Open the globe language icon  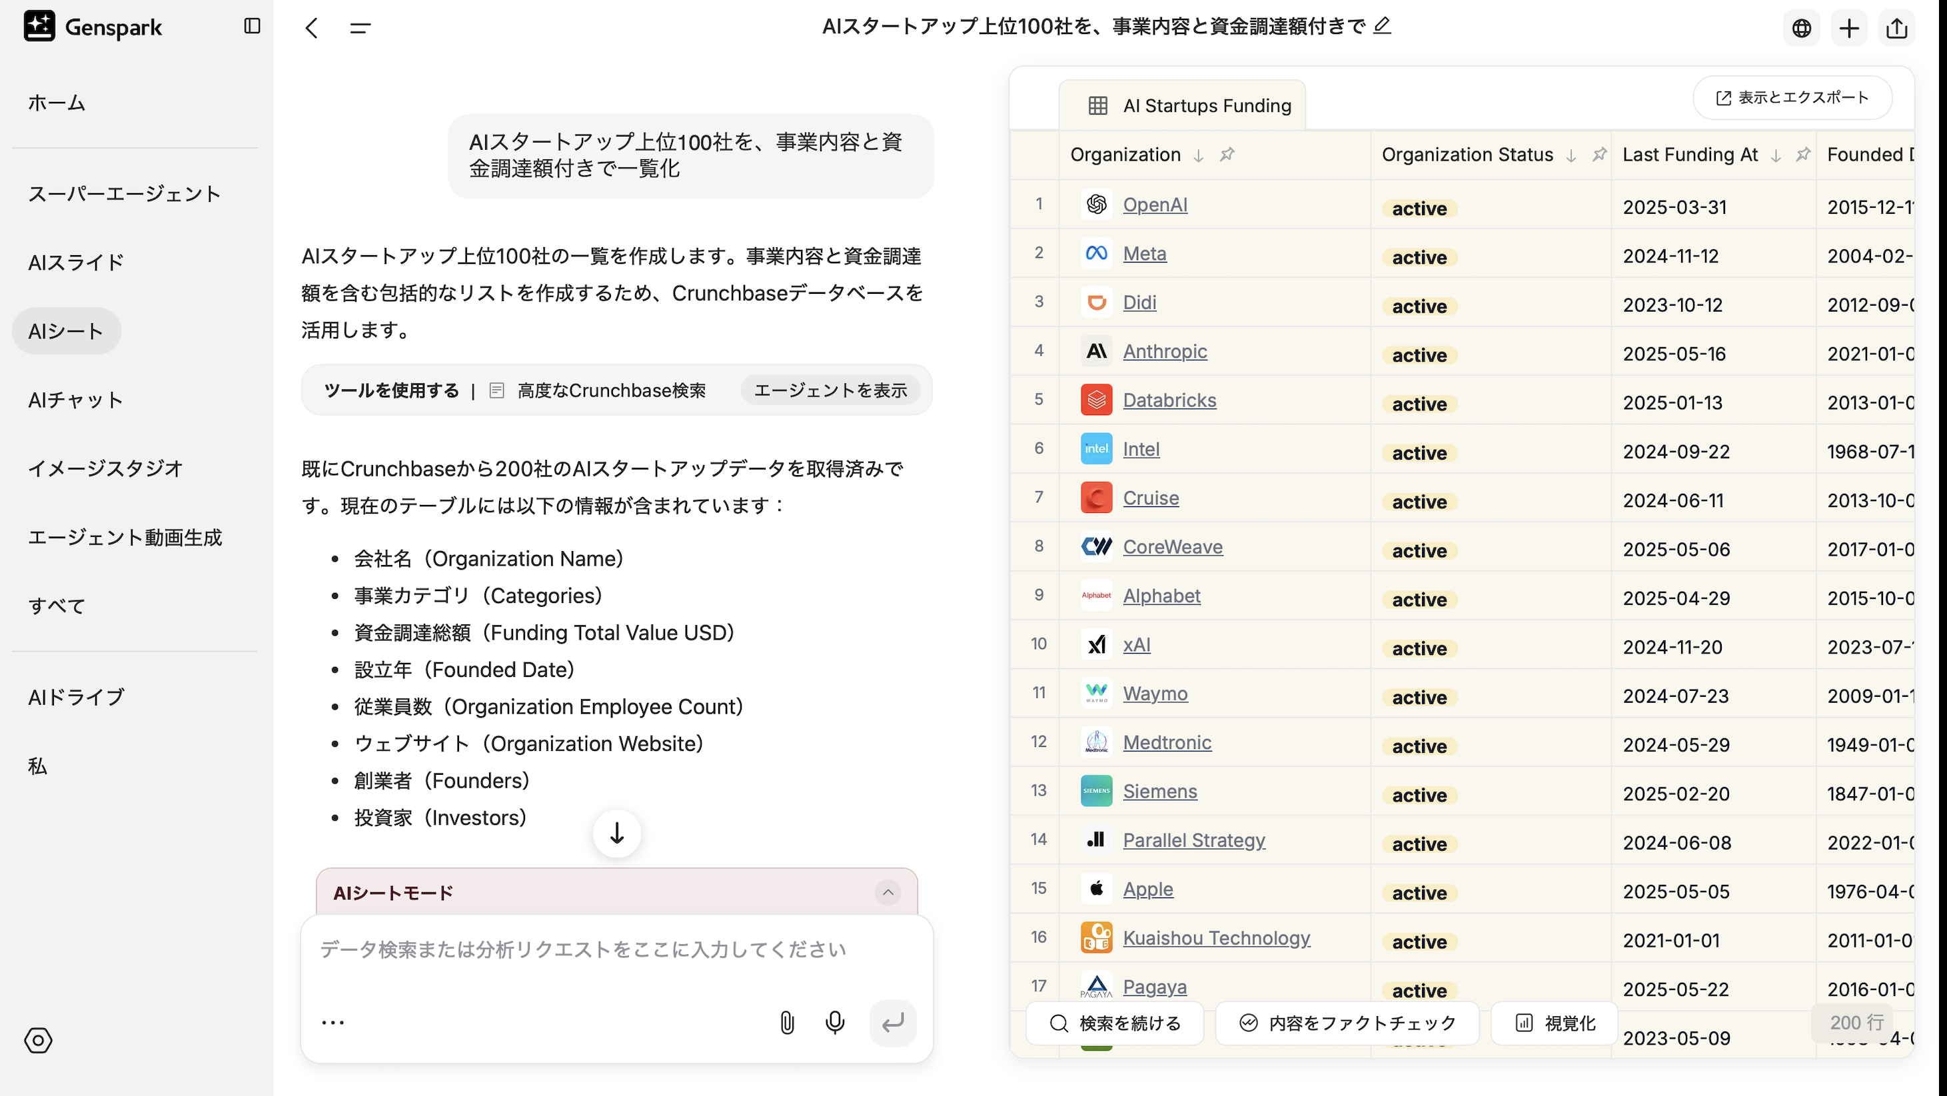pyautogui.click(x=1802, y=29)
